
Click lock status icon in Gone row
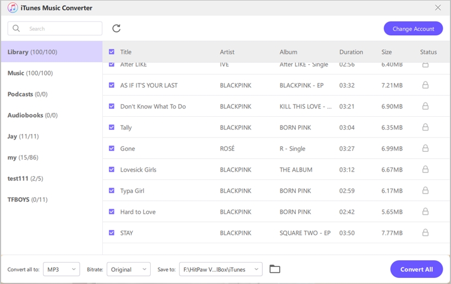tap(425, 148)
